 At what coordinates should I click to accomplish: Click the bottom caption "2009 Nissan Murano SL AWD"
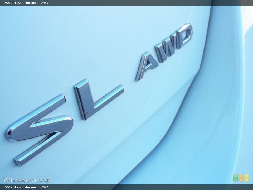pyautogui.click(x=26, y=187)
